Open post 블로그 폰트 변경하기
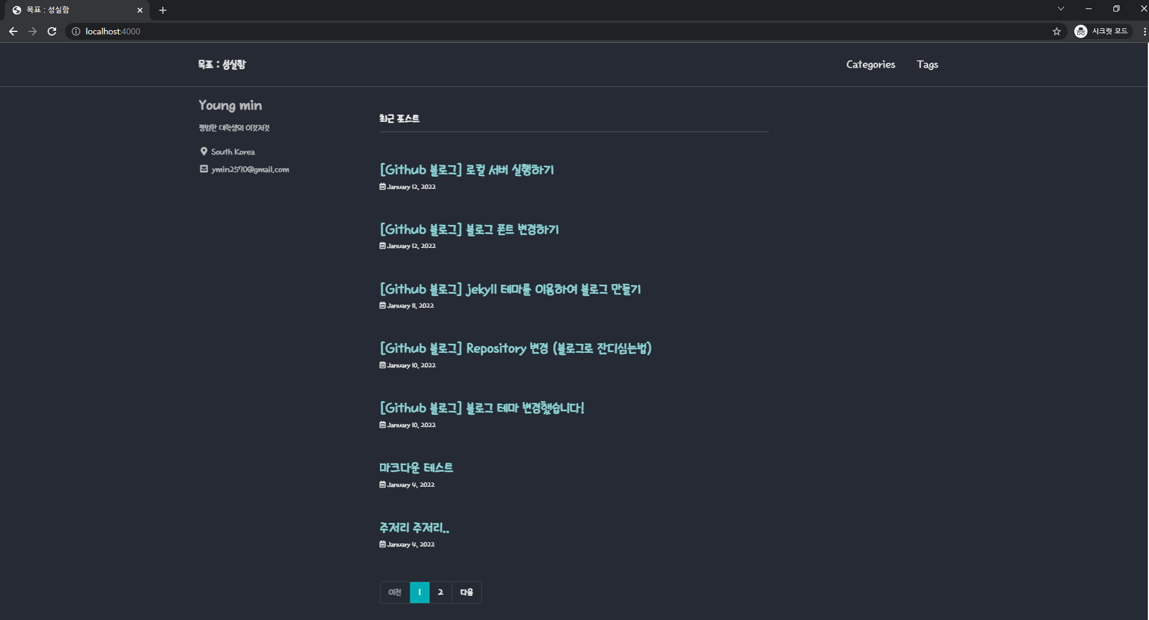 (x=469, y=230)
